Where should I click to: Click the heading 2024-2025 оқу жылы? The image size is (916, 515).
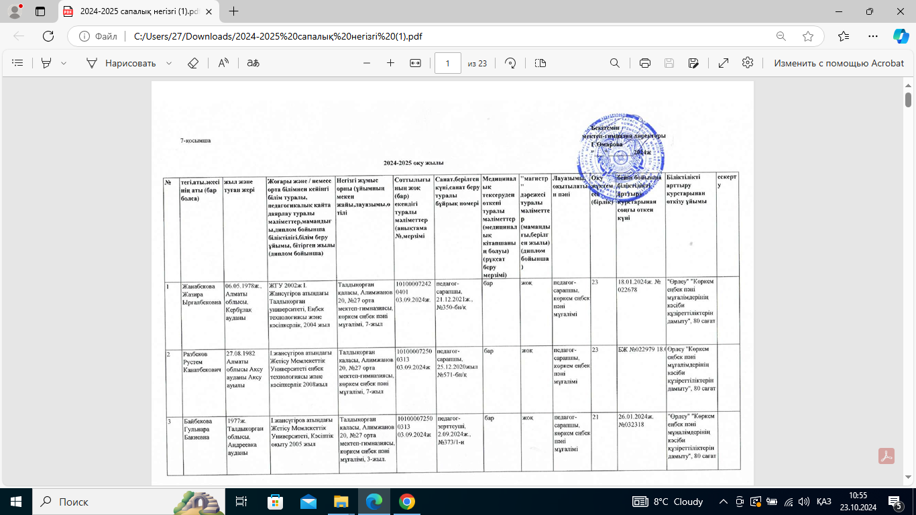click(x=413, y=163)
